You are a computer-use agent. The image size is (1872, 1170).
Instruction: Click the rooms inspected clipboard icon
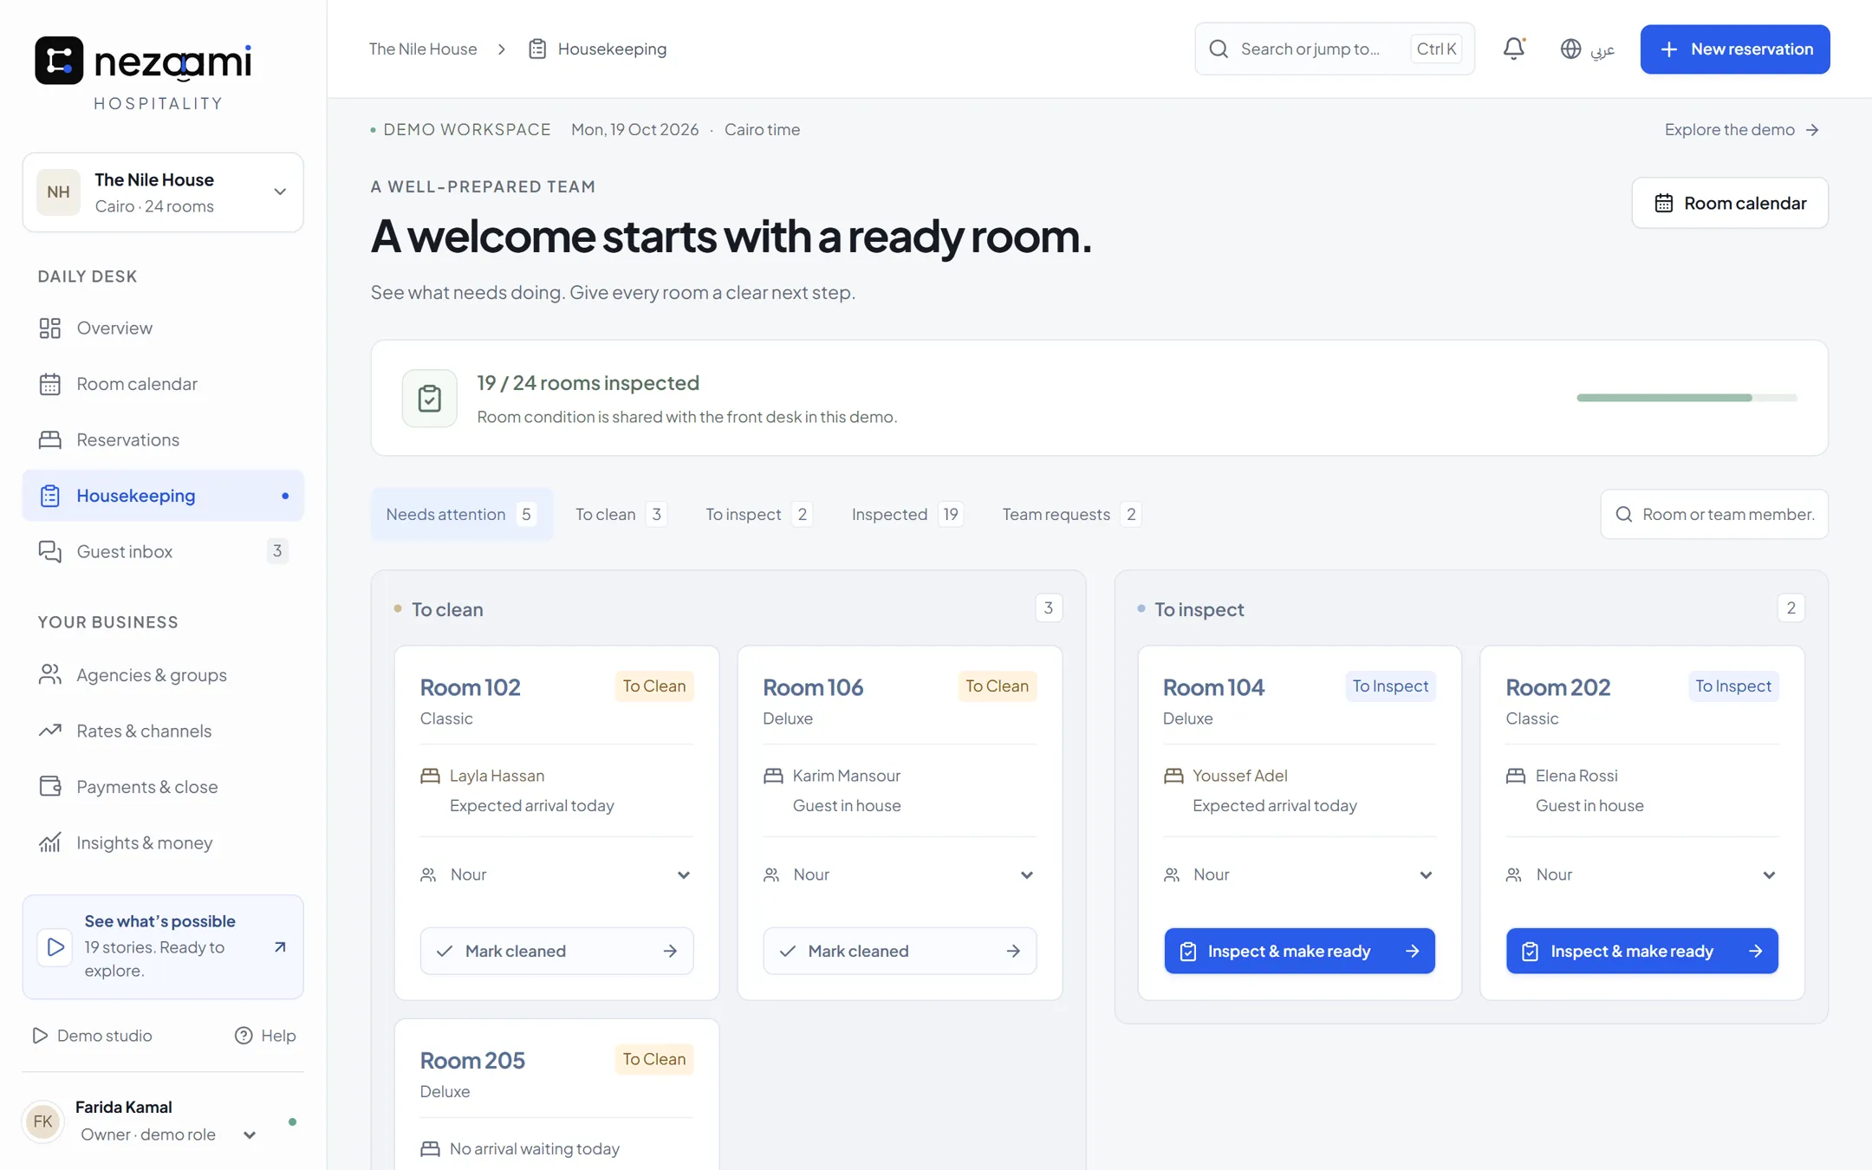point(429,399)
